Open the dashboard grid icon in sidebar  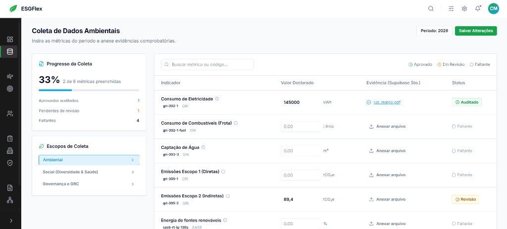point(10,39)
